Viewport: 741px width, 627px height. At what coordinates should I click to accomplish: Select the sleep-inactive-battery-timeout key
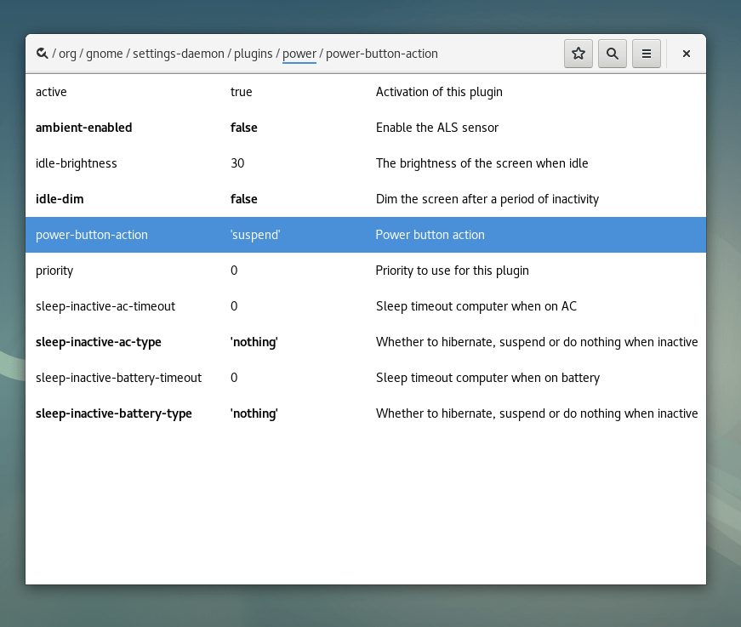(170, 378)
